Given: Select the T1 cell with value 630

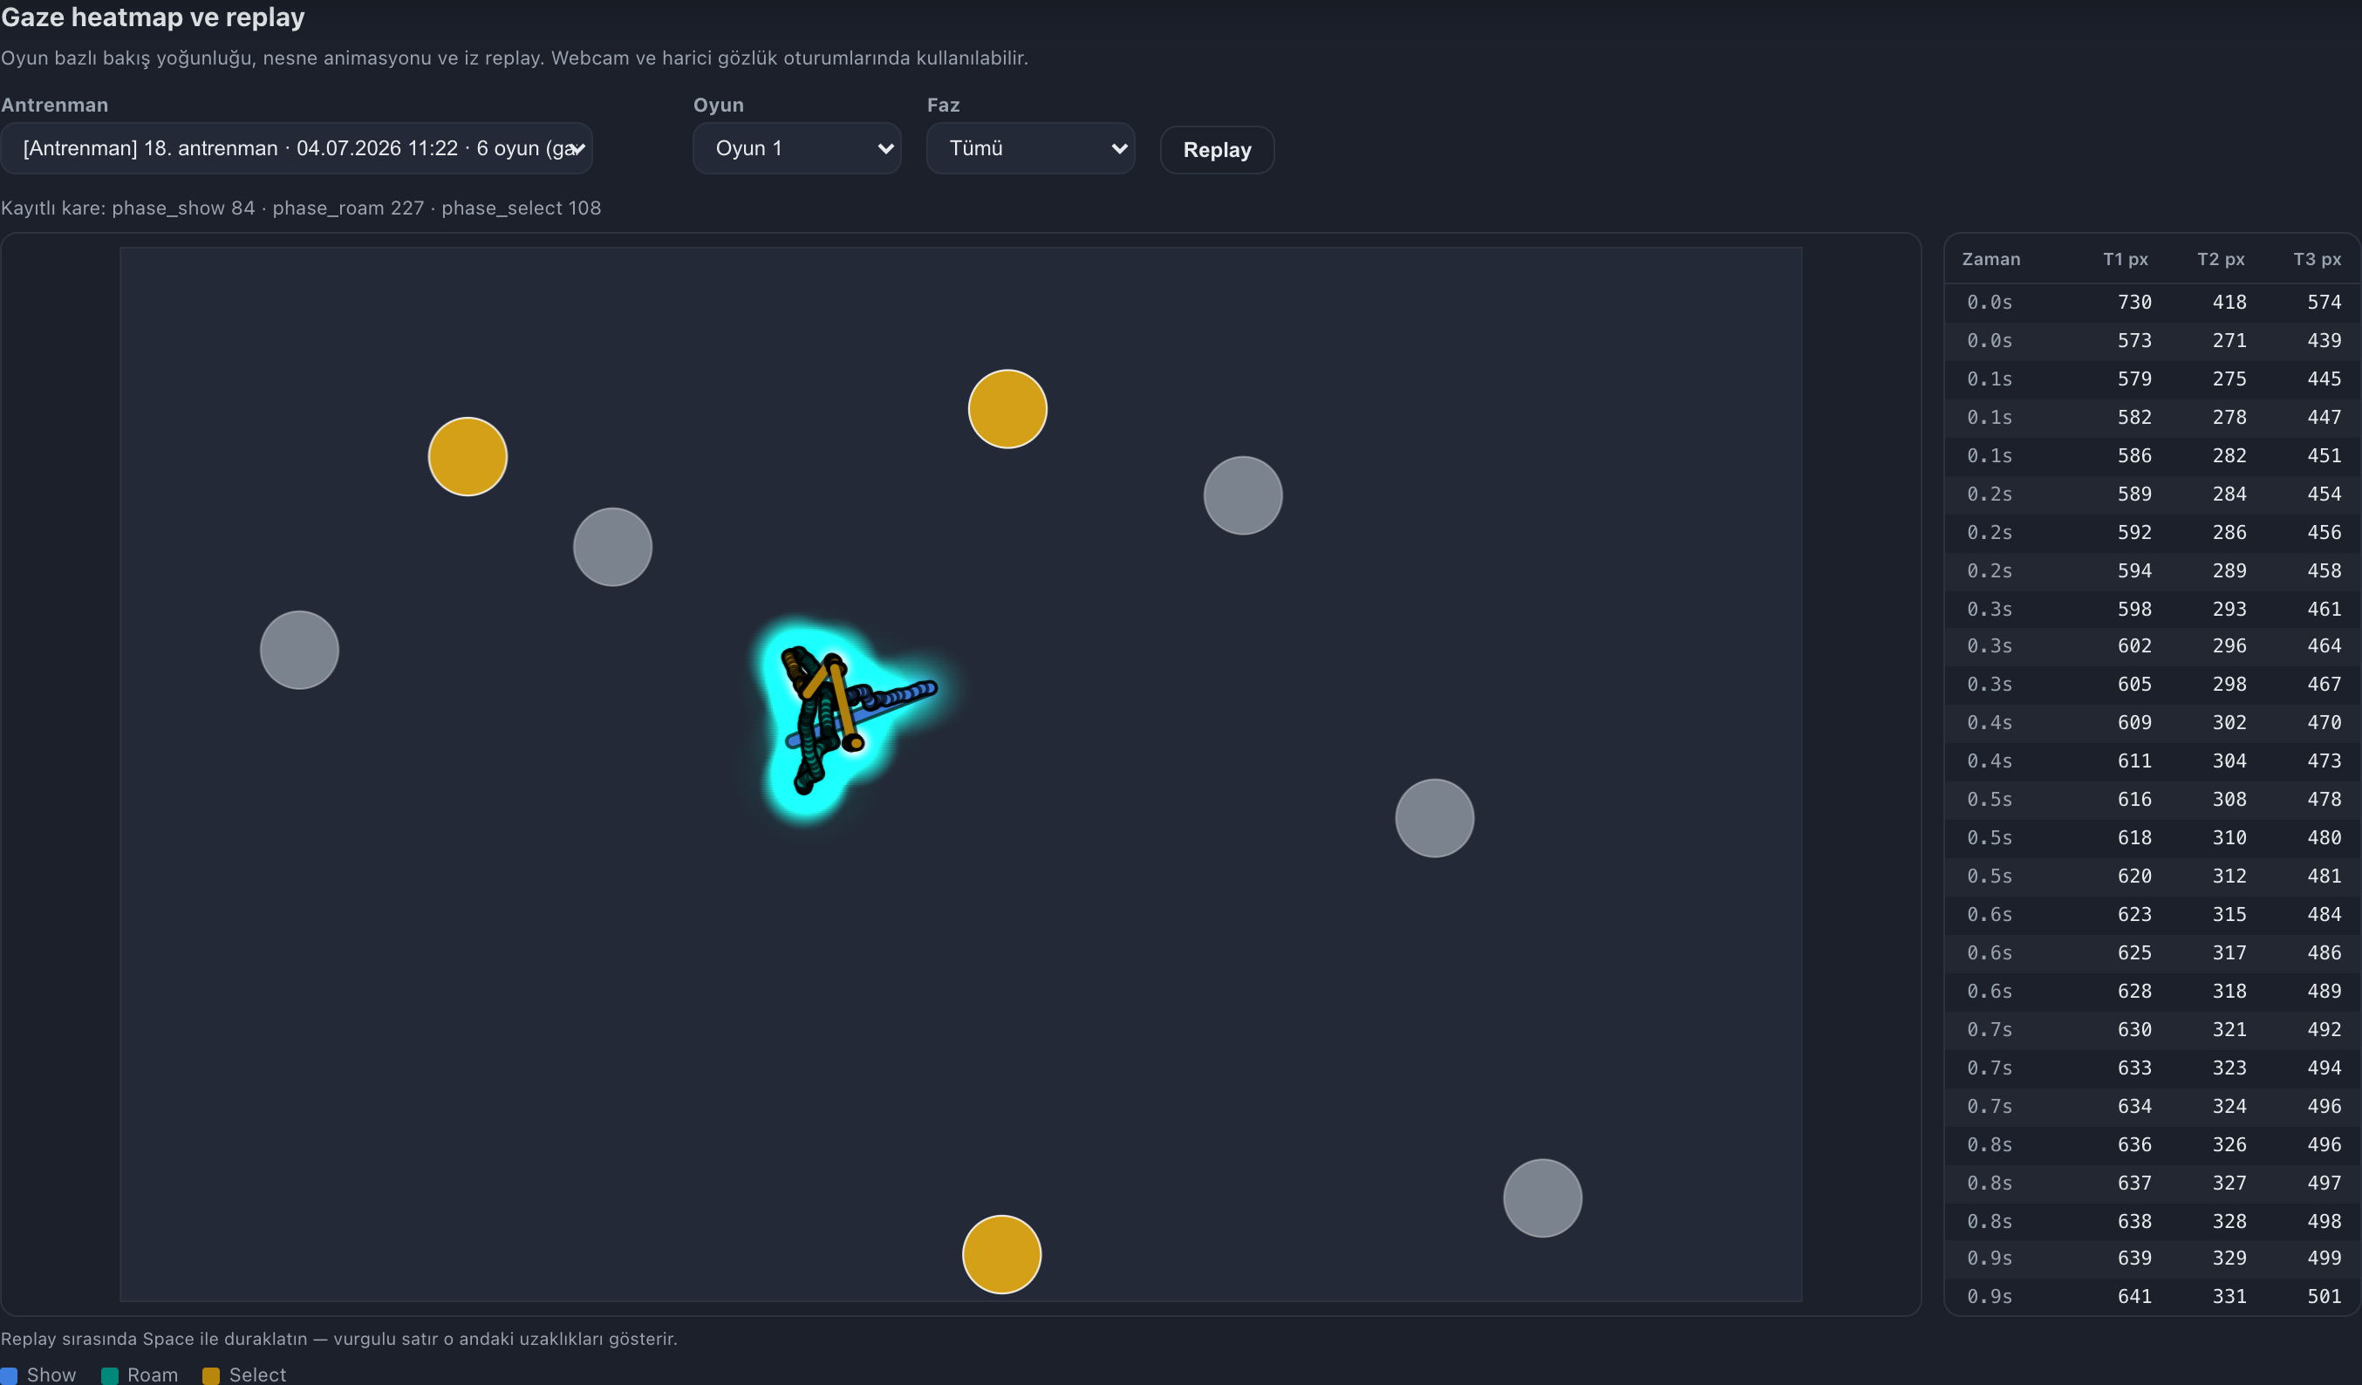Looking at the screenshot, I should point(2134,1030).
